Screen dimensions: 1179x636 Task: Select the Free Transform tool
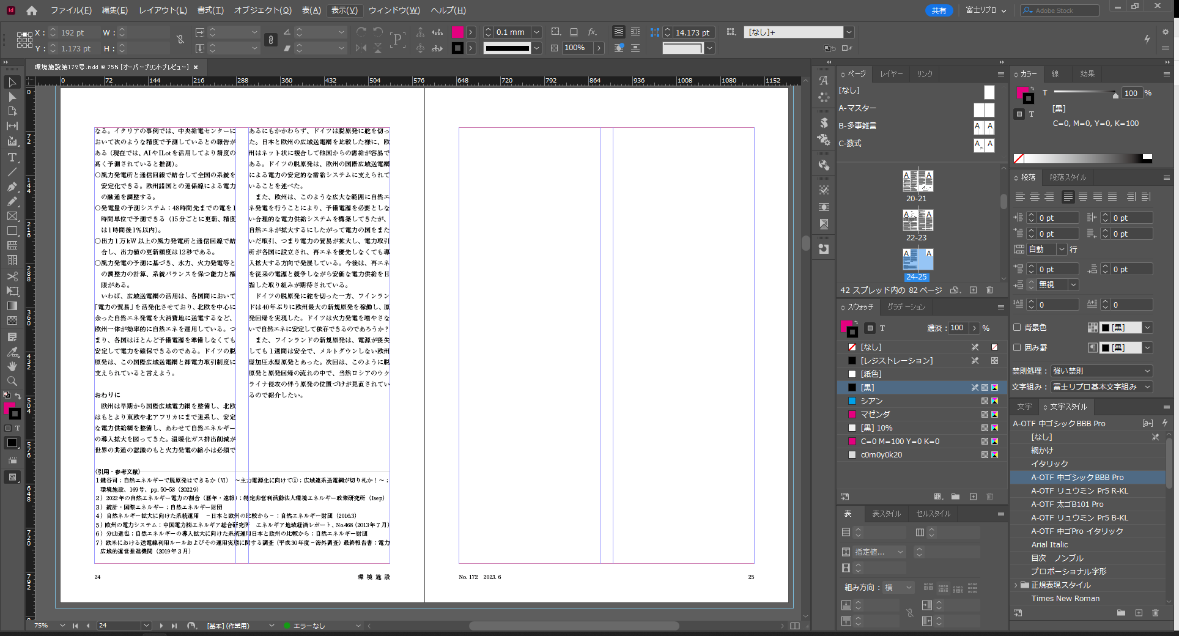[x=12, y=291]
